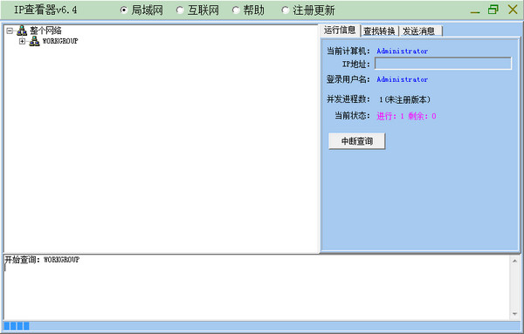Click the log scrollbar down arrow
This screenshot has width=524, height=334.
(x=514, y=314)
